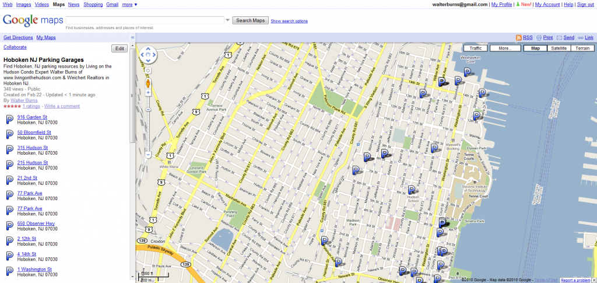Click the parking icon next to 21 2nd St
597x283 pixels.
pyautogui.click(x=9, y=180)
